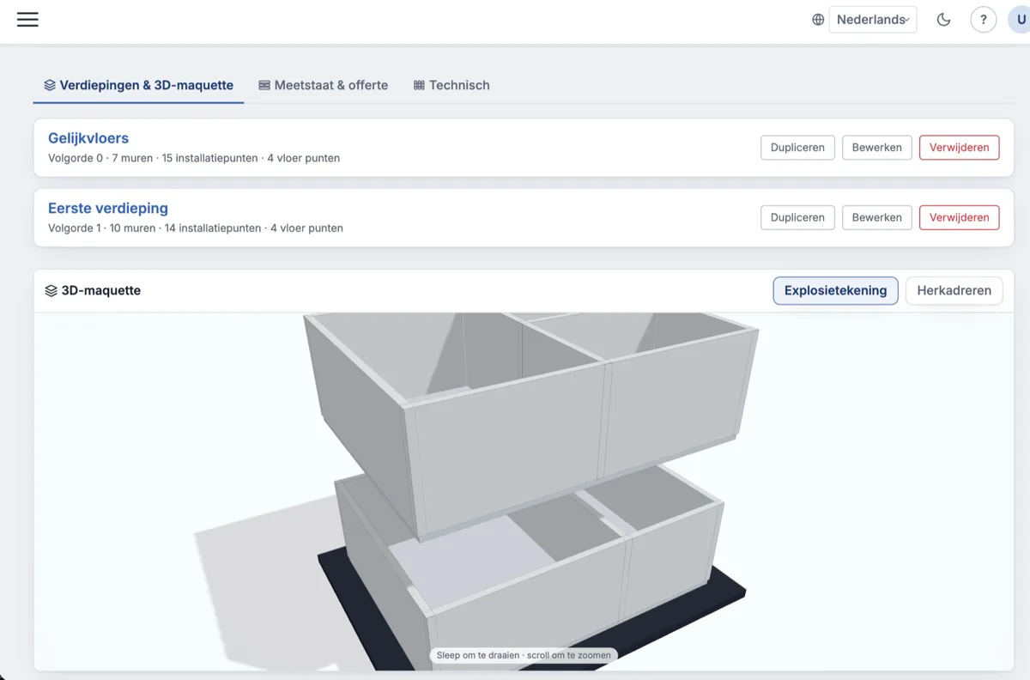Screen dimensions: 1030x680
Task: Open the user avatar U menu
Action: click(x=1020, y=20)
